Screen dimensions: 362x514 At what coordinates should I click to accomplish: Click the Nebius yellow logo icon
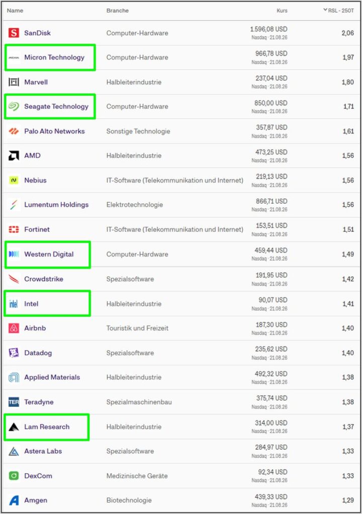point(14,180)
